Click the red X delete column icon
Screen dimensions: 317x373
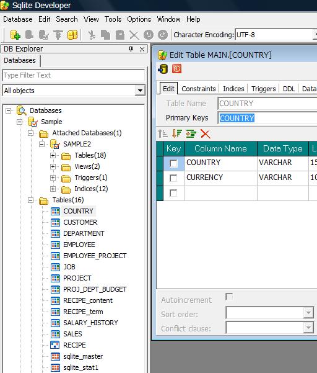[x=205, y=133]
